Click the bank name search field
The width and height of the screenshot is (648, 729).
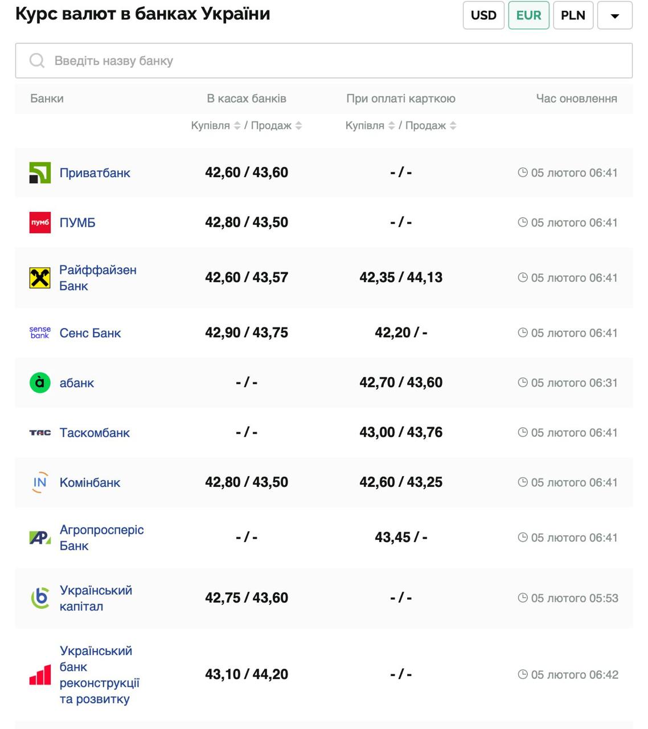pos(323,60)
